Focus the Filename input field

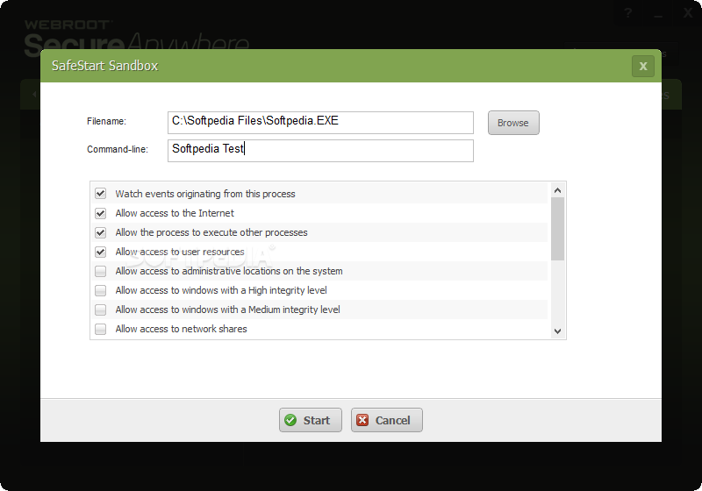320,123
